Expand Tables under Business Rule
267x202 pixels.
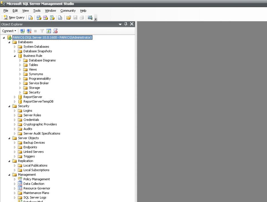20,65
